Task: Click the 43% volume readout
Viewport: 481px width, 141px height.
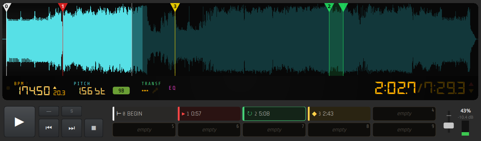Action: (x=466, y=111)
